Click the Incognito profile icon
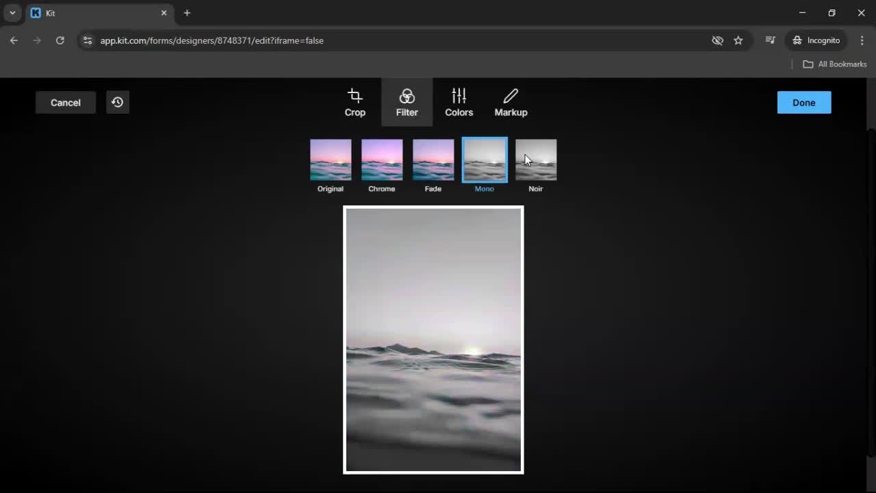This screenshot has height=493, width=876. [x=816, y=40]
